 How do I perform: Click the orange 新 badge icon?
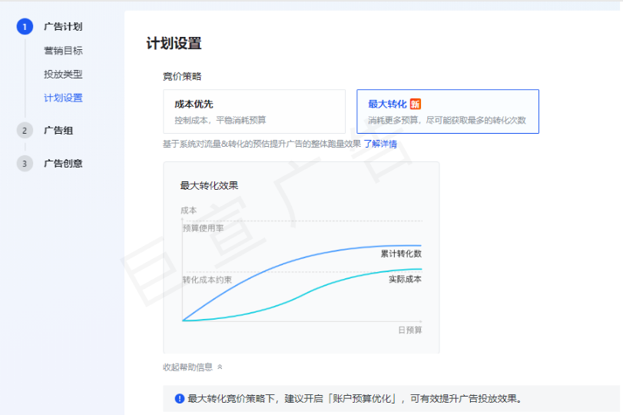pos(415,105)
